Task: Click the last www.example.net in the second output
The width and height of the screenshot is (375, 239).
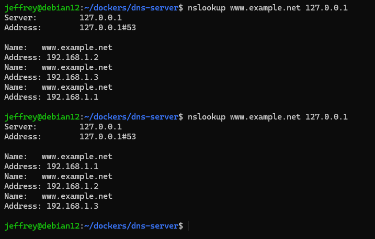Action: point(77,196)
